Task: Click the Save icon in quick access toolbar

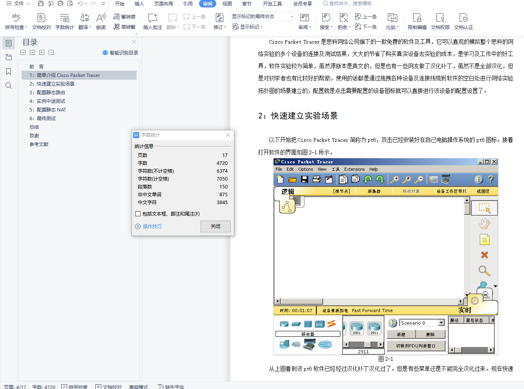Action: pos(41,4)
